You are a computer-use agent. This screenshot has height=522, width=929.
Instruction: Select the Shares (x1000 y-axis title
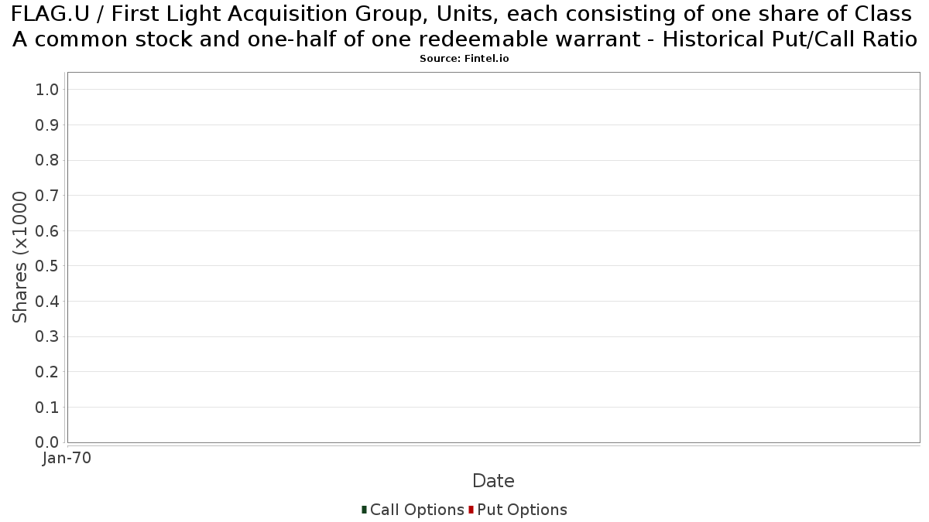(x=20, y=258)
